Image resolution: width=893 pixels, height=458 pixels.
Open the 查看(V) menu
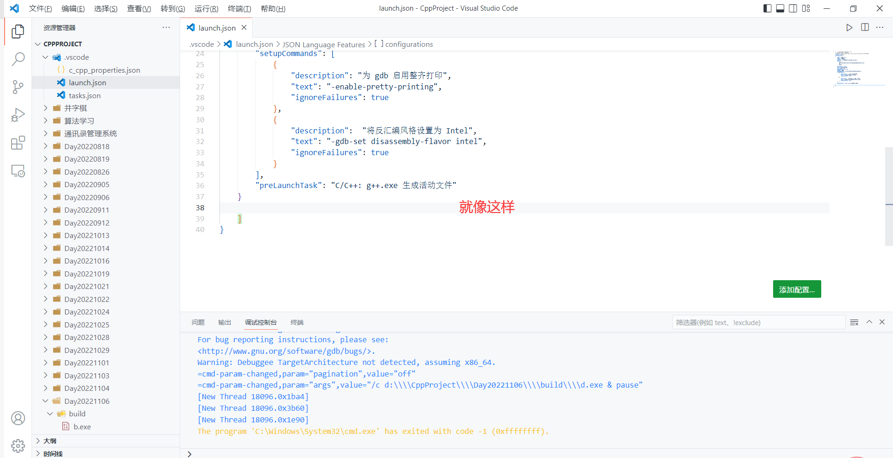click(139, 8)
